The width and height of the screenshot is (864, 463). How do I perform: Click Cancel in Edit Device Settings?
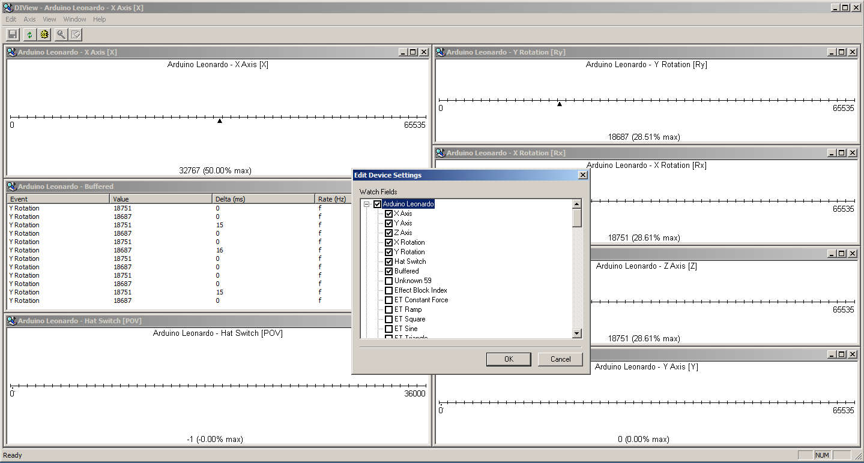click(x=560, y=359)
